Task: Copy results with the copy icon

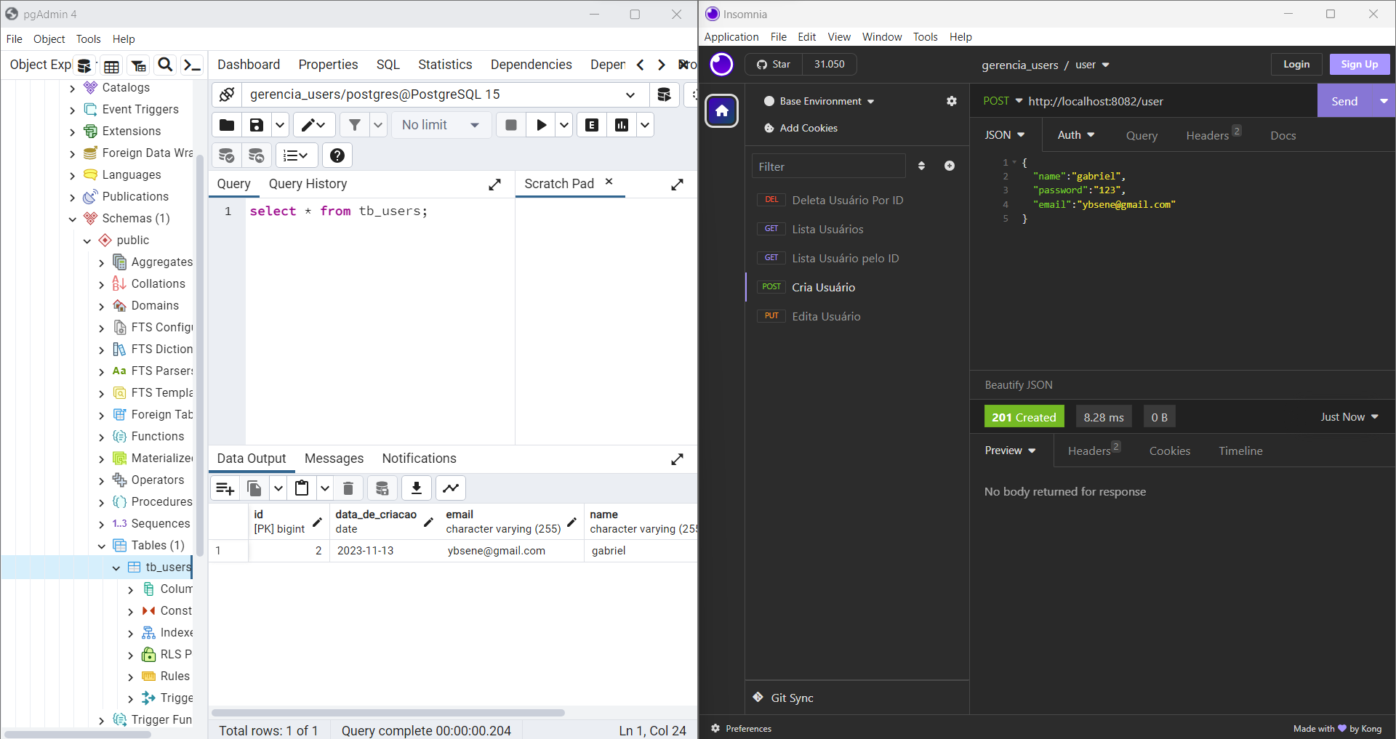Action: click(x=254, y=488)
